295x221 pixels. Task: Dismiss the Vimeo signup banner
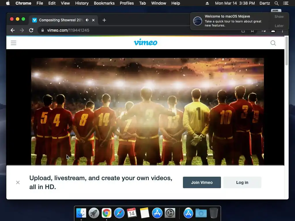(x=18, y=182)
